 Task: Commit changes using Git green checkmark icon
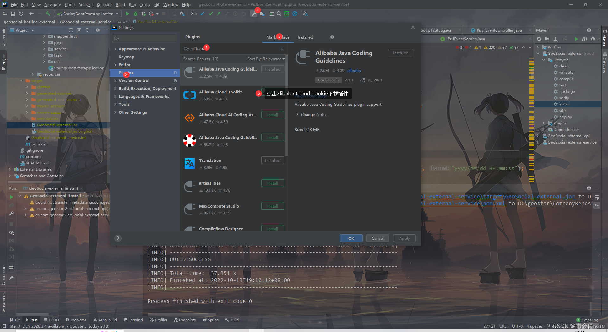click(x=211, y=14)
